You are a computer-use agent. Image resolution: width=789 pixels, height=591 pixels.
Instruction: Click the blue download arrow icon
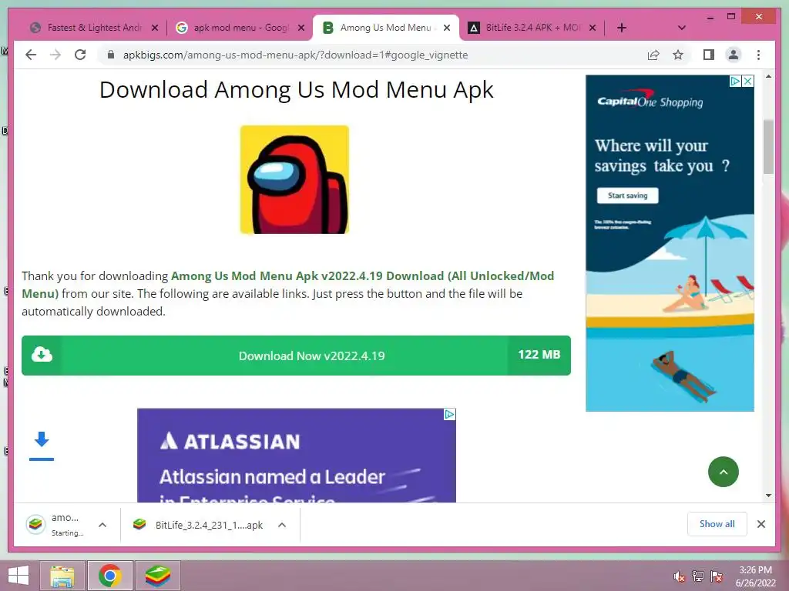[42, 446]
